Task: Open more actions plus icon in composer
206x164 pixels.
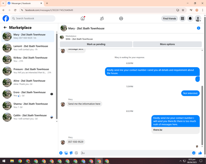Action: [x=61, y=153]
